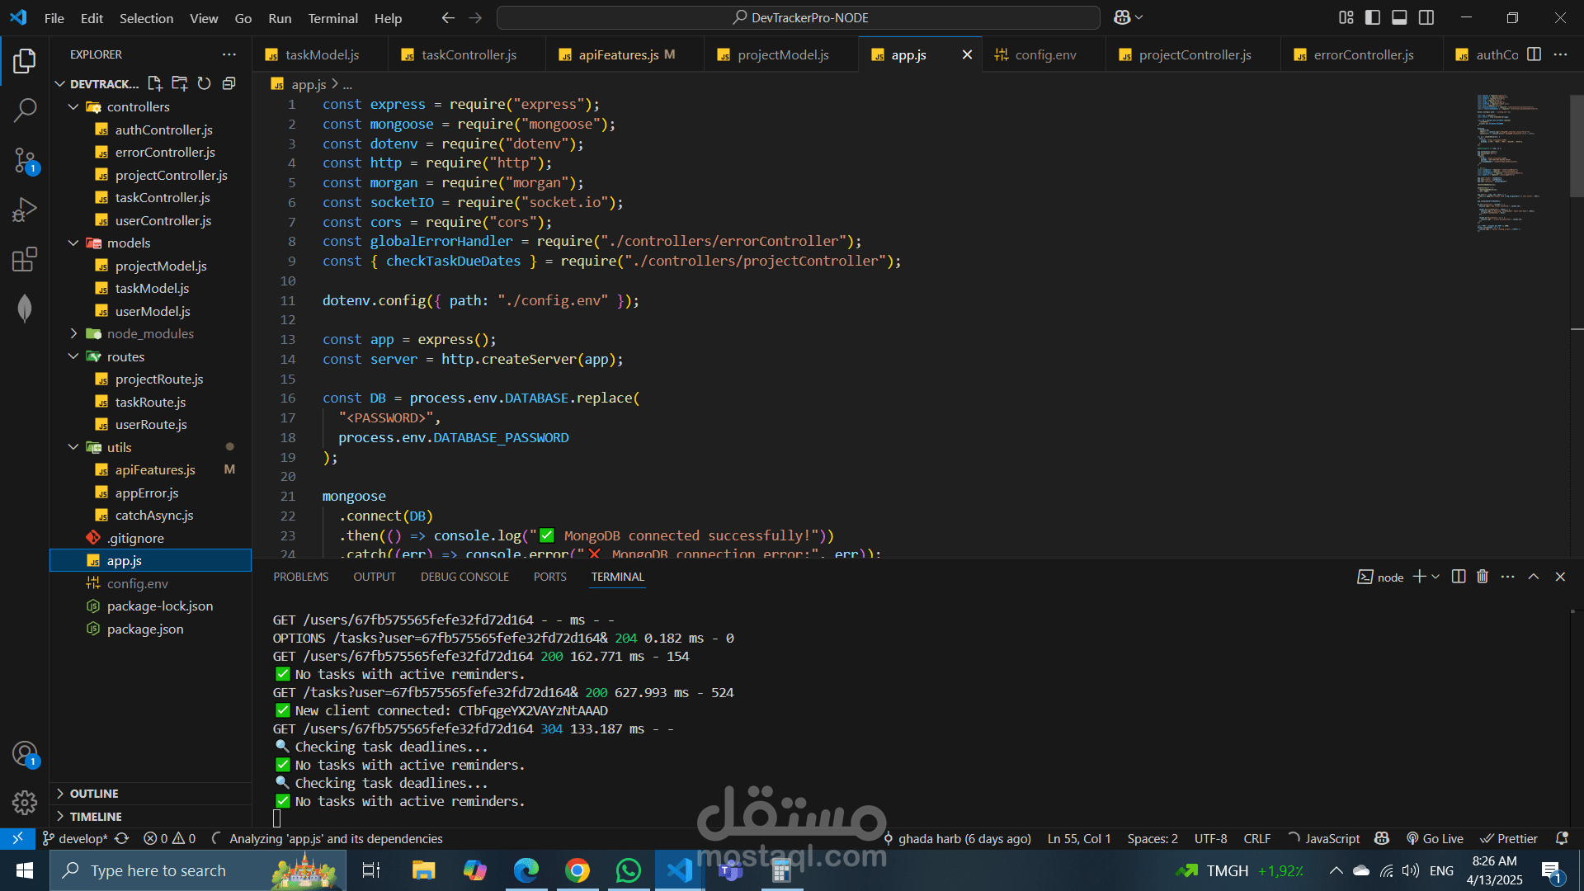The width and height of the screenshot is (1584, 891).
Task: Kill terminal with the trash icon
Action: (1483, 577)
